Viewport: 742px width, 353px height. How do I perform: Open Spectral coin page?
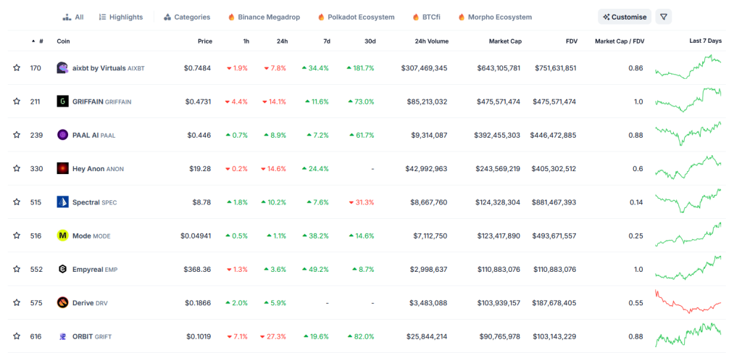pos(95,202)
